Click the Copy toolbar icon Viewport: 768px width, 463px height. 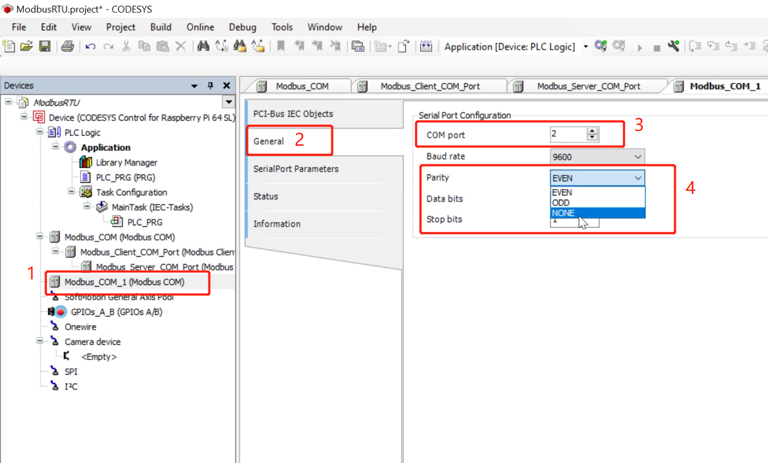pyautogui.click(x=144, y=47)
